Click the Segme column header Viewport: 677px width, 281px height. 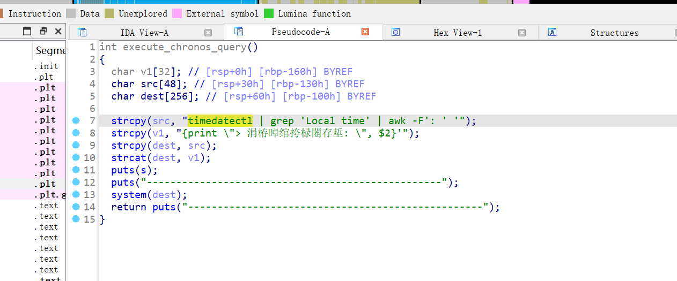[50, 51]
